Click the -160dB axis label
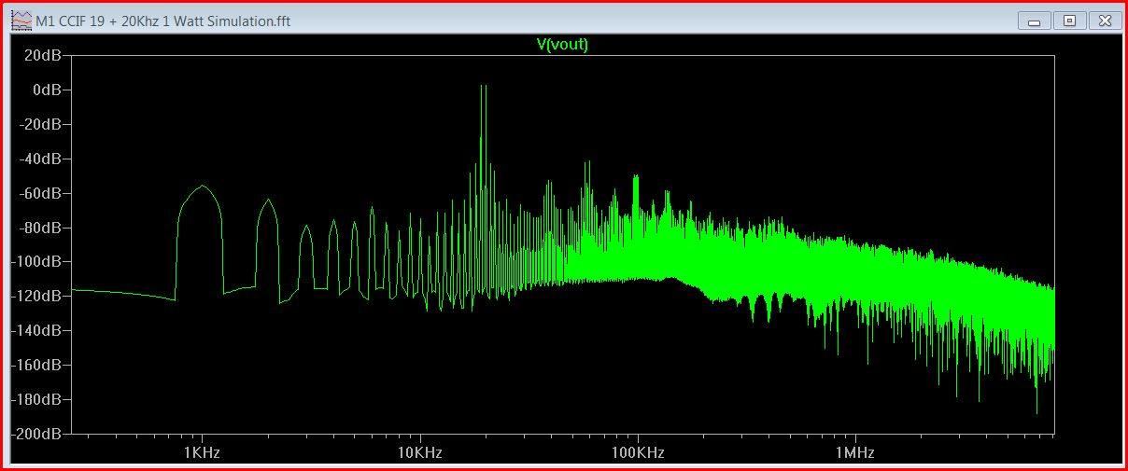This screenshot has height=471, width=1128. tap(36, 365)
